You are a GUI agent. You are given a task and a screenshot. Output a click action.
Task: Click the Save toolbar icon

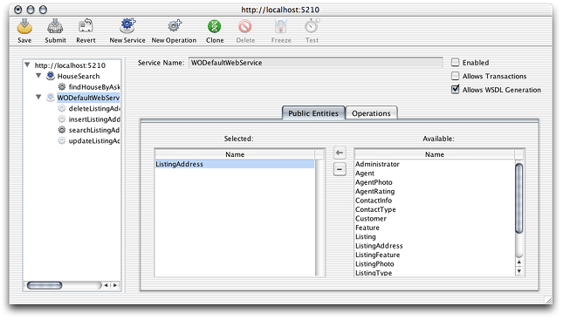[x=24, y=26]
